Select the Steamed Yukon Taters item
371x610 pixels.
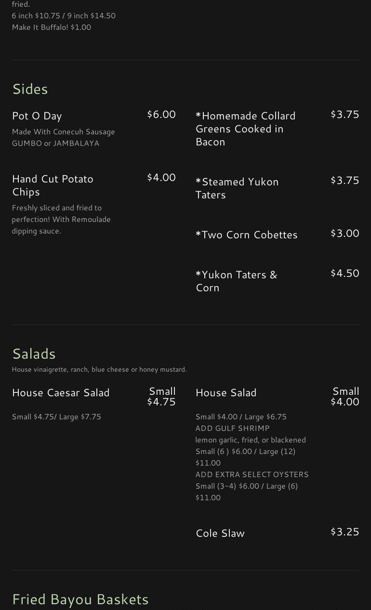[237, 188]
